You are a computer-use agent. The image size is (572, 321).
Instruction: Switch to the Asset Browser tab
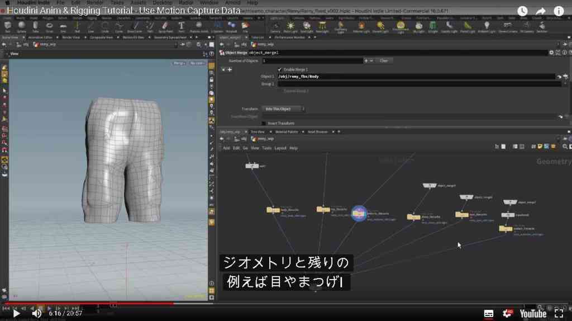click(x=318, y=131)
